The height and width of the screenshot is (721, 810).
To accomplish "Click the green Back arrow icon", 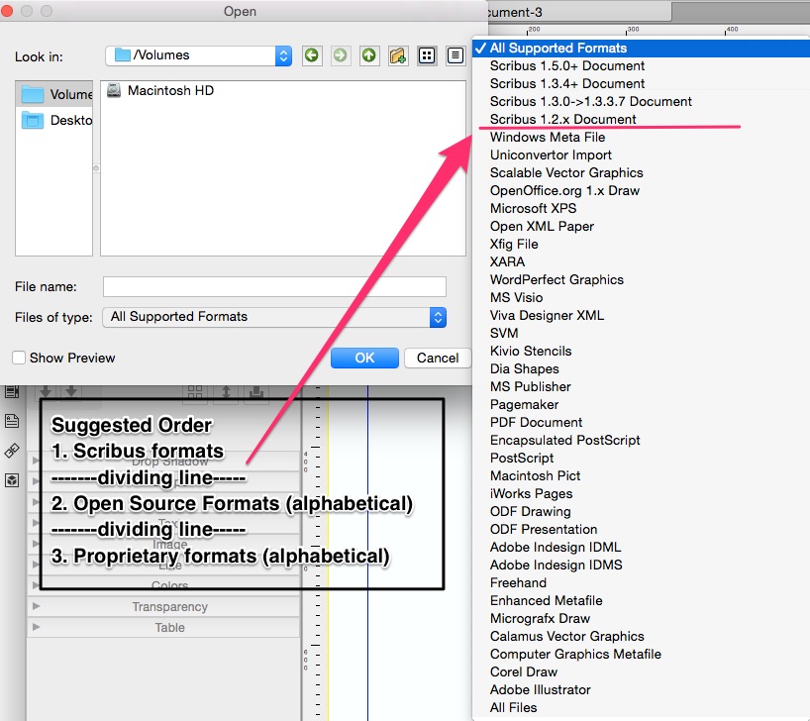I will pos(312,55).
